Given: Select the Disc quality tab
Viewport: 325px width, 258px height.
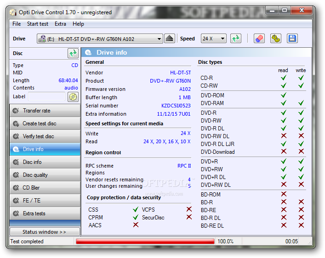Looking at the screenshot, I should point(45,175).
